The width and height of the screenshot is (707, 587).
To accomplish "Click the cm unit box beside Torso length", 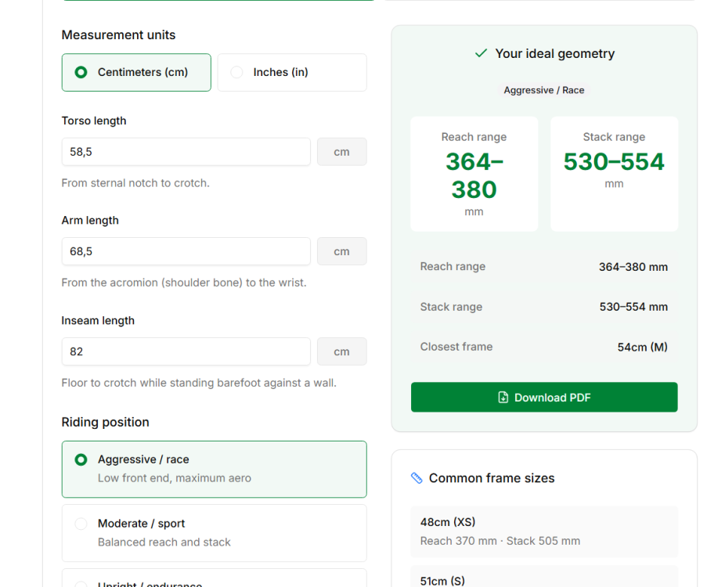I will 342,152.
